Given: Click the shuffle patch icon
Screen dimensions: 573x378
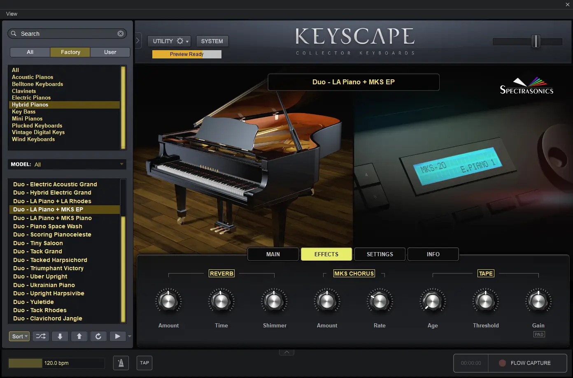Looking at the screenshot, I should [40, 336].
